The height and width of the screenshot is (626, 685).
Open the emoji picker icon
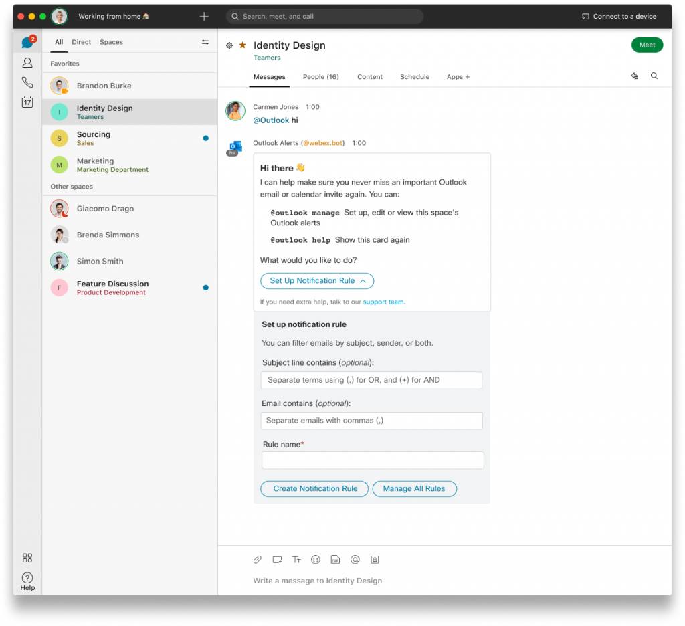click(x=315, y=560)
